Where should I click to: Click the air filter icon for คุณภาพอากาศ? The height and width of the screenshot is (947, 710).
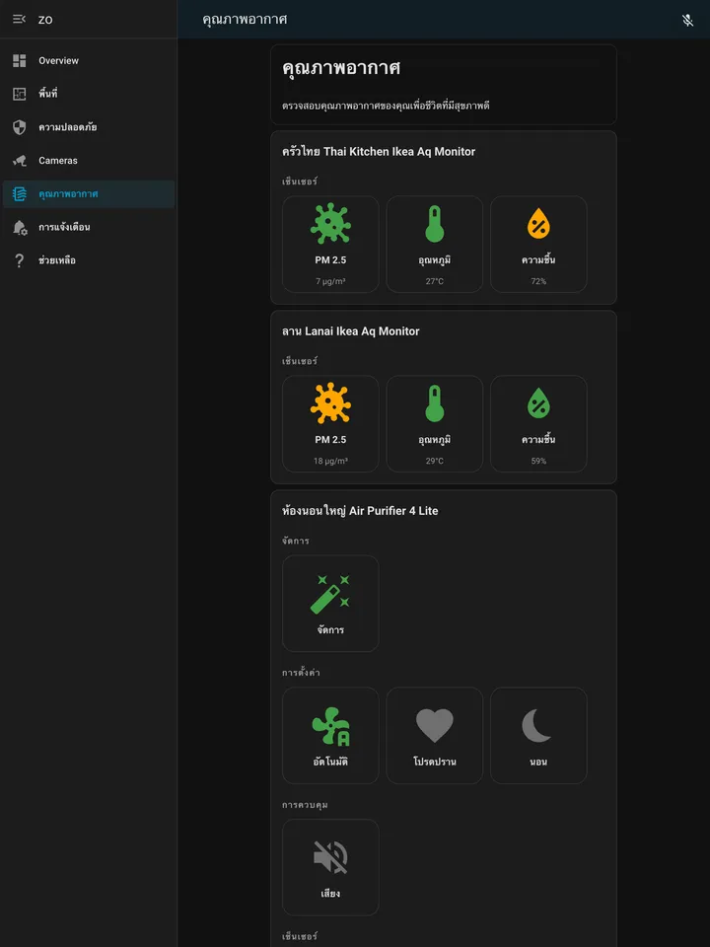click(20, 194)
